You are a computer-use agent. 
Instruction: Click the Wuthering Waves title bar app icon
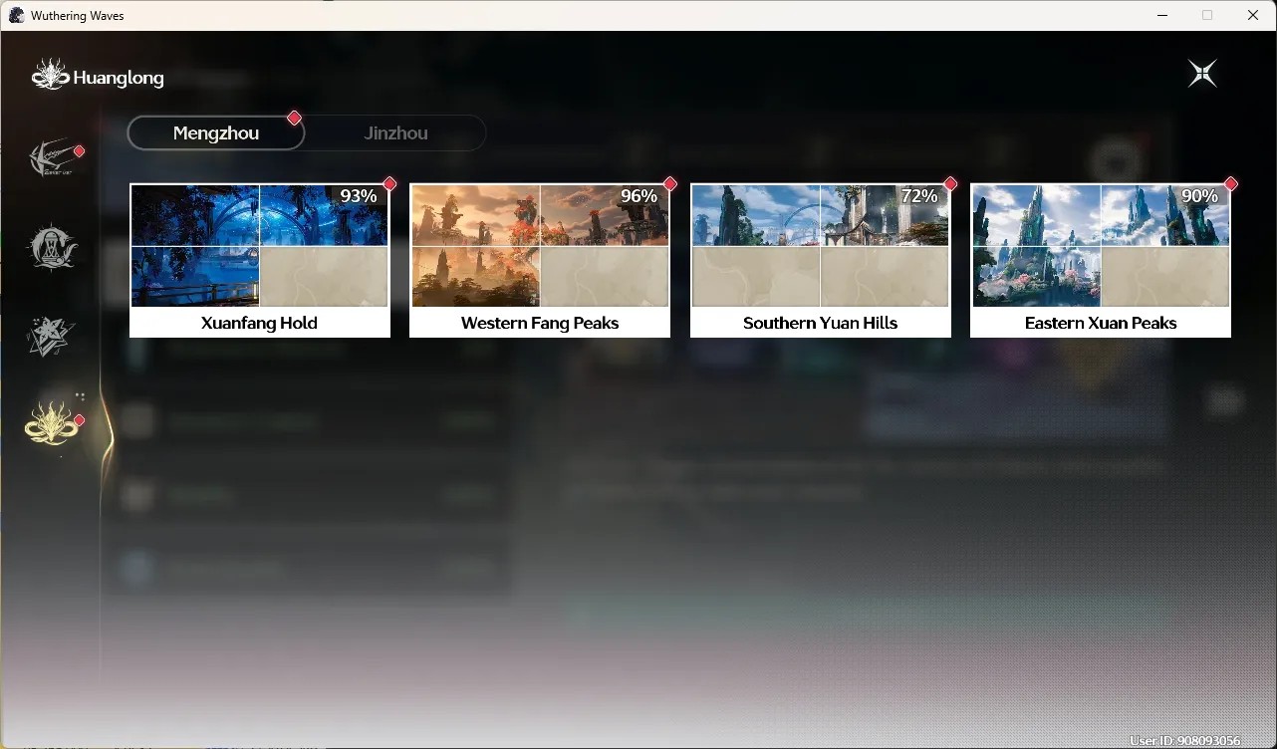coord(16,15)
